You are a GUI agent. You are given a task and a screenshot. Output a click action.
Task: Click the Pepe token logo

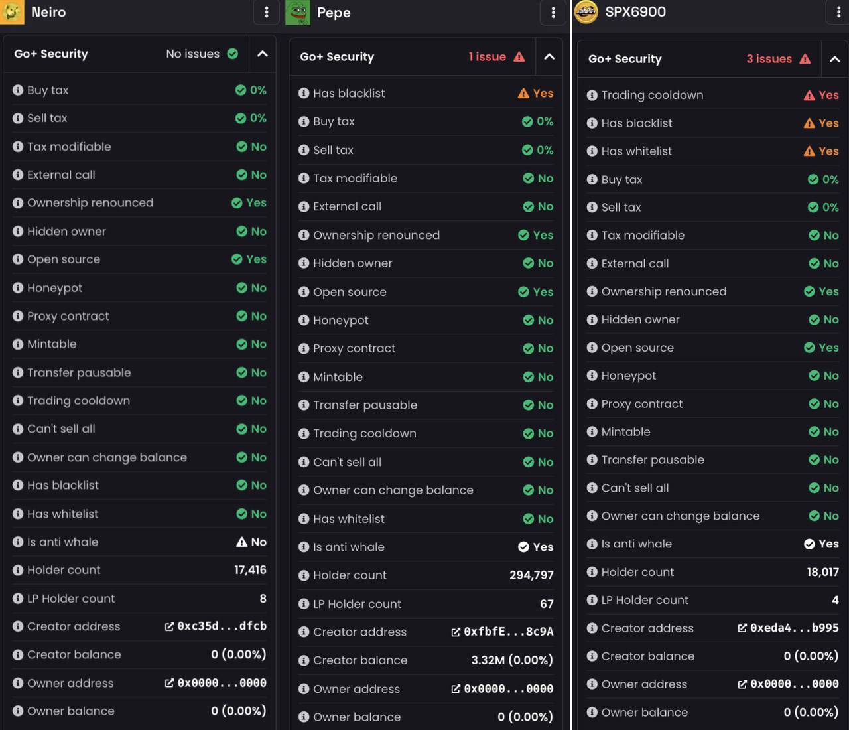coord(298,13)
